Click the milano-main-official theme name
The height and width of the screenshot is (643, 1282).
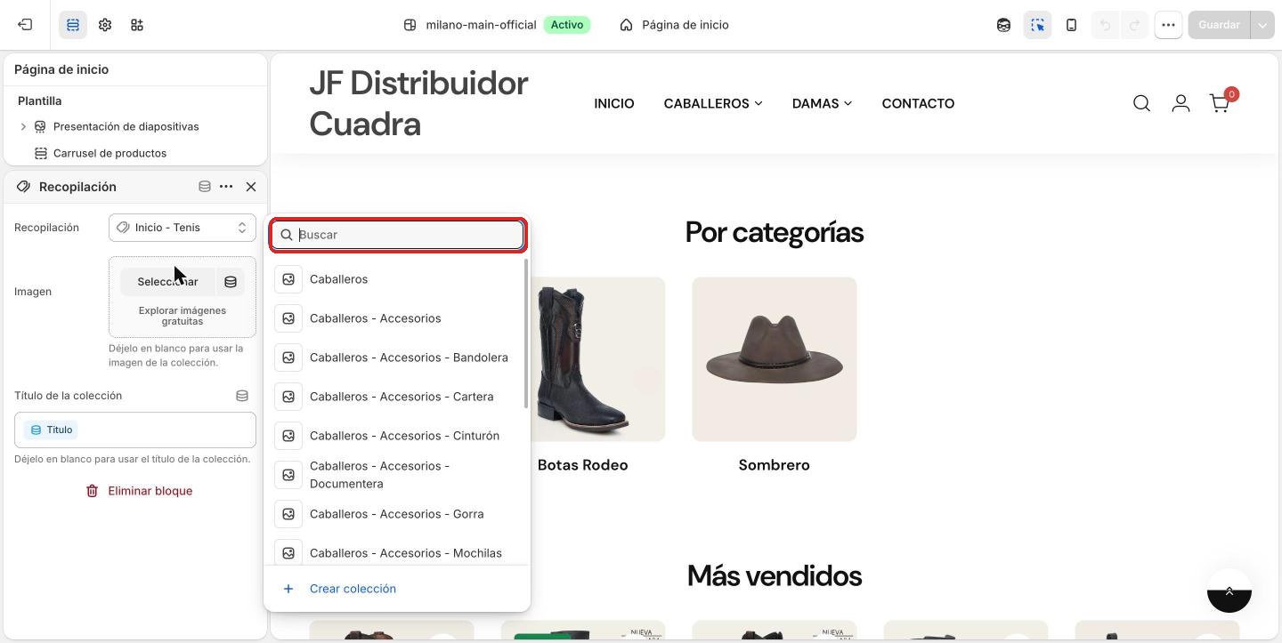[x=481, y=25]
